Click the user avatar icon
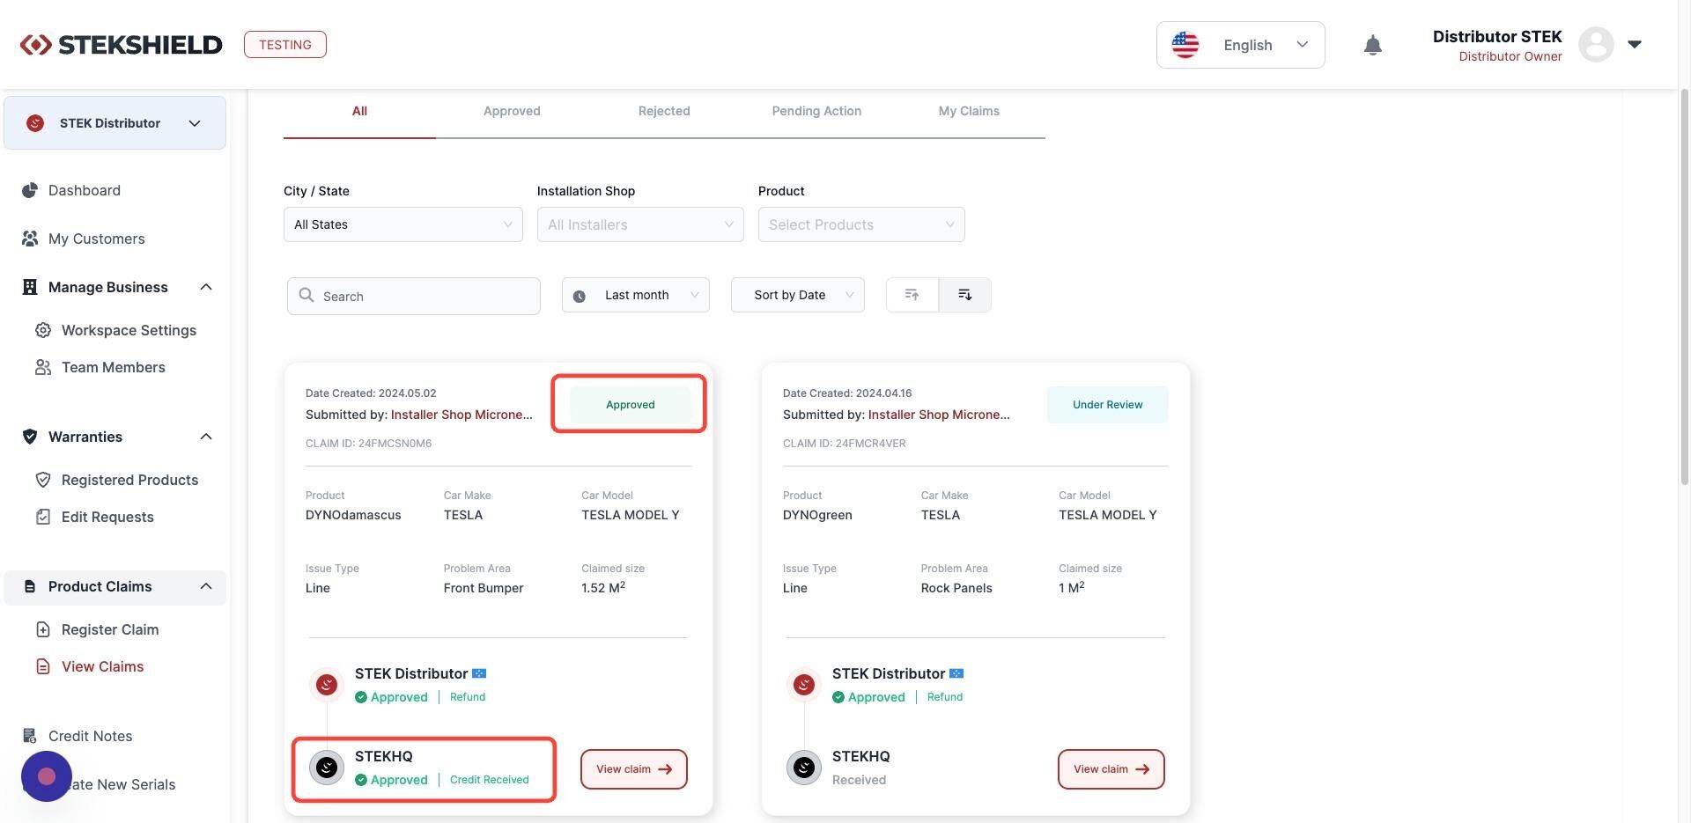Image resolution: width=1691 pixels, height=823 pixels. pyautogui.click(x=1595, y=44)
